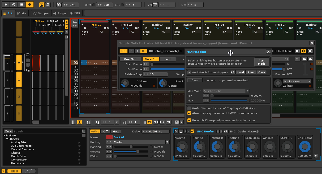Switch to the Mix tab
322x174 pixels.
[x=22, y=13]
